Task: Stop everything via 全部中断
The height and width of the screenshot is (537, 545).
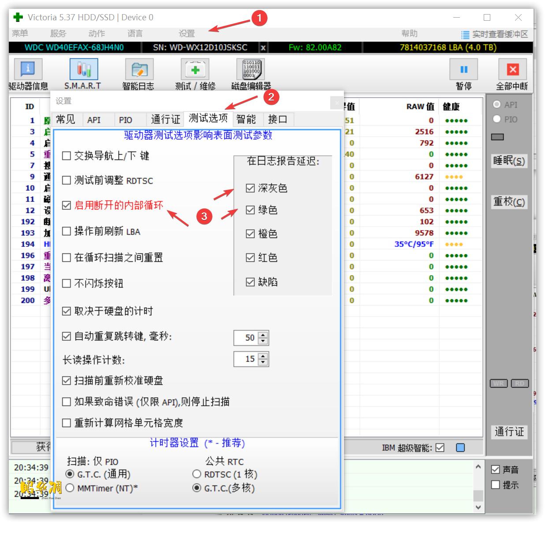Action: 513,74
